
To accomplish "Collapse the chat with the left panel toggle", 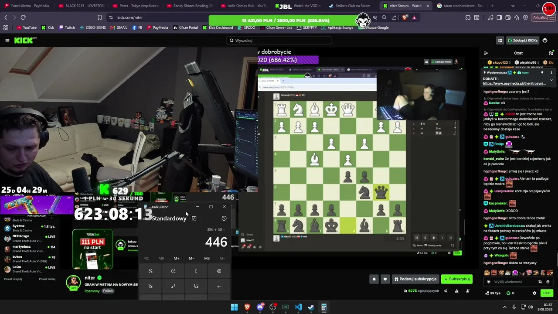I will coord(486,53).
